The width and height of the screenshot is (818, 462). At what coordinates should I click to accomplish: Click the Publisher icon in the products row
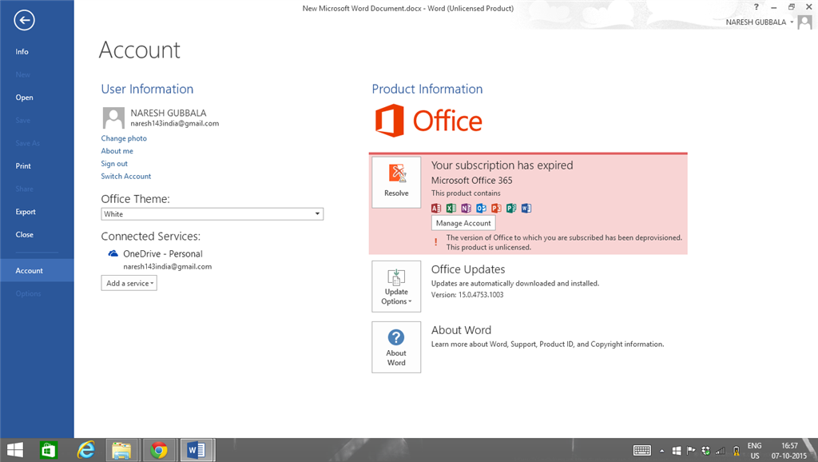pyautogui.click(x=512, y=208)
